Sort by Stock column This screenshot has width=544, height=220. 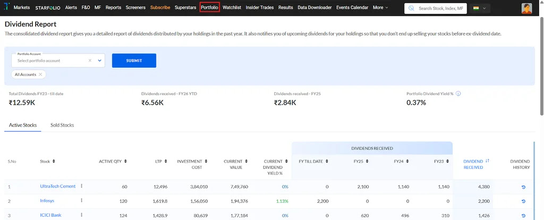(54, 162)
